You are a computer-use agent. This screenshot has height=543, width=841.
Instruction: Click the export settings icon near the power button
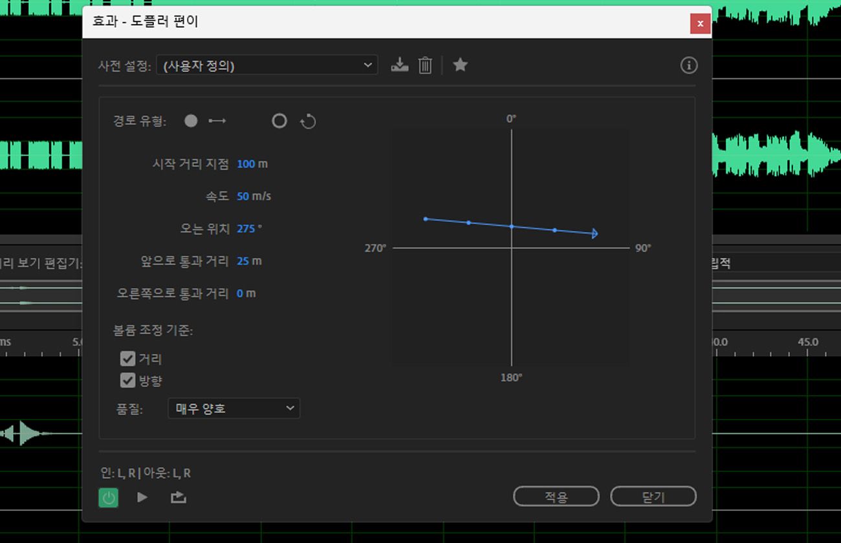pos(178,497)
